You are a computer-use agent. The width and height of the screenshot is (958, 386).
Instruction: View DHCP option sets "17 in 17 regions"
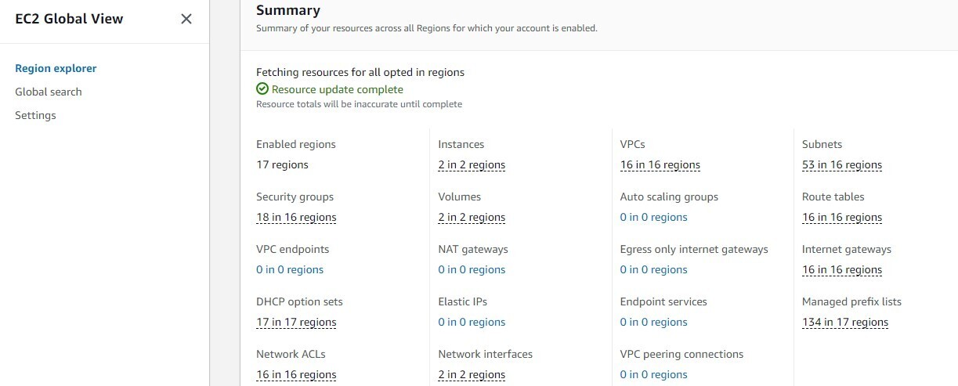(296, 323)
